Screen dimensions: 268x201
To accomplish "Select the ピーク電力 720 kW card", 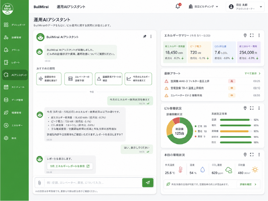I will tap(199, 52).
